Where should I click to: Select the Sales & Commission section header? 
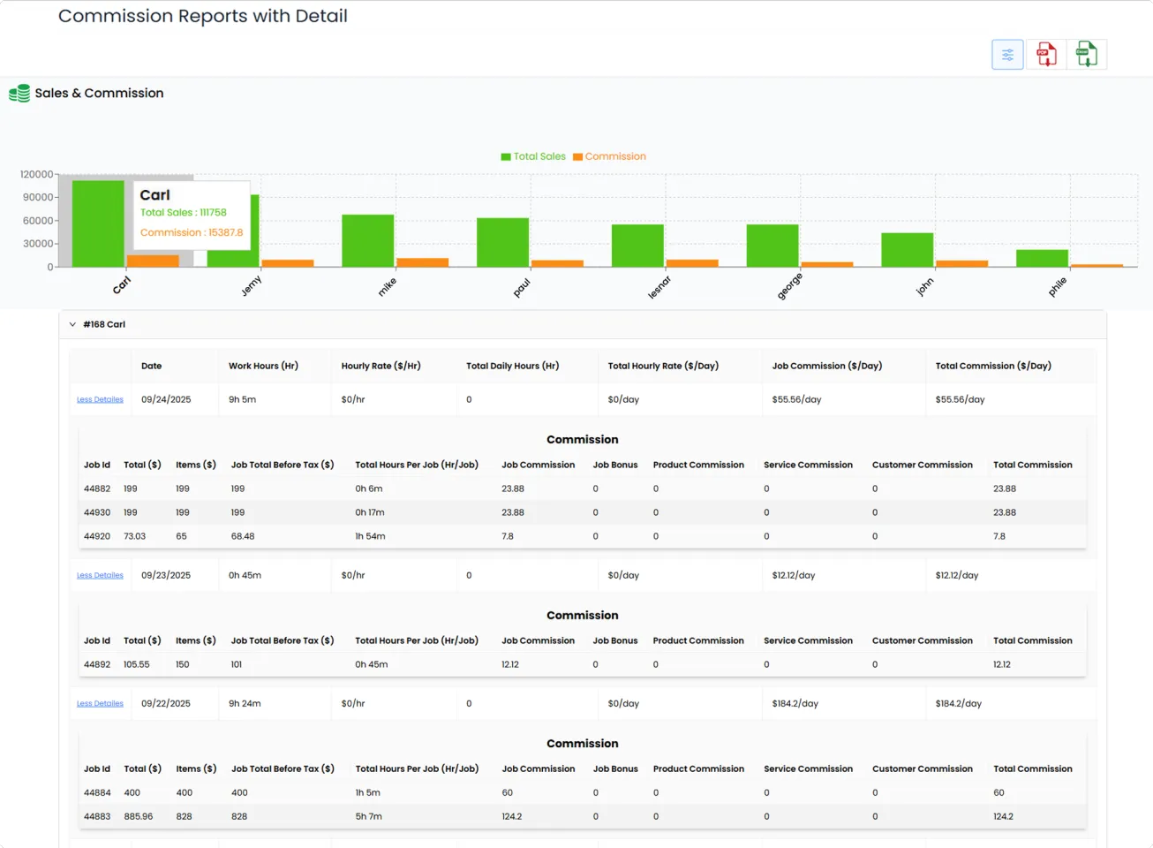[99, 93]
